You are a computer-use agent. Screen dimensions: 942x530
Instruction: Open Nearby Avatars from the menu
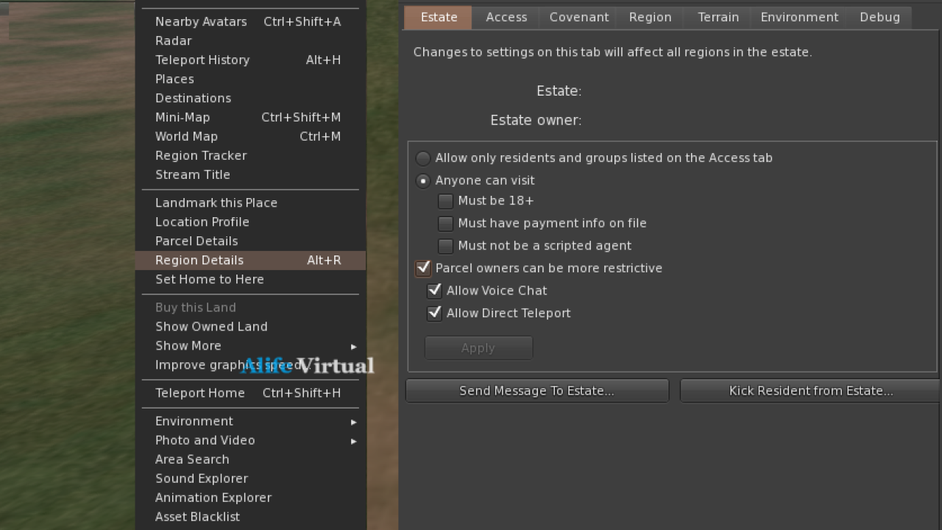click(250, 22)
